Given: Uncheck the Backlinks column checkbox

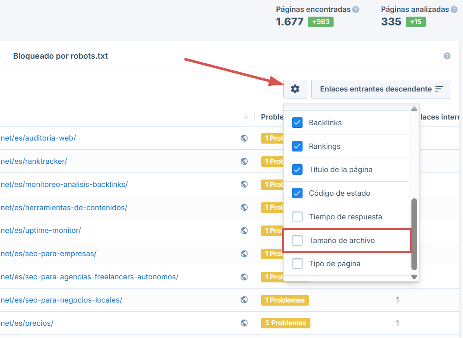Looking at the screenshot, I should pyautogui.click(x=297, y=123).
